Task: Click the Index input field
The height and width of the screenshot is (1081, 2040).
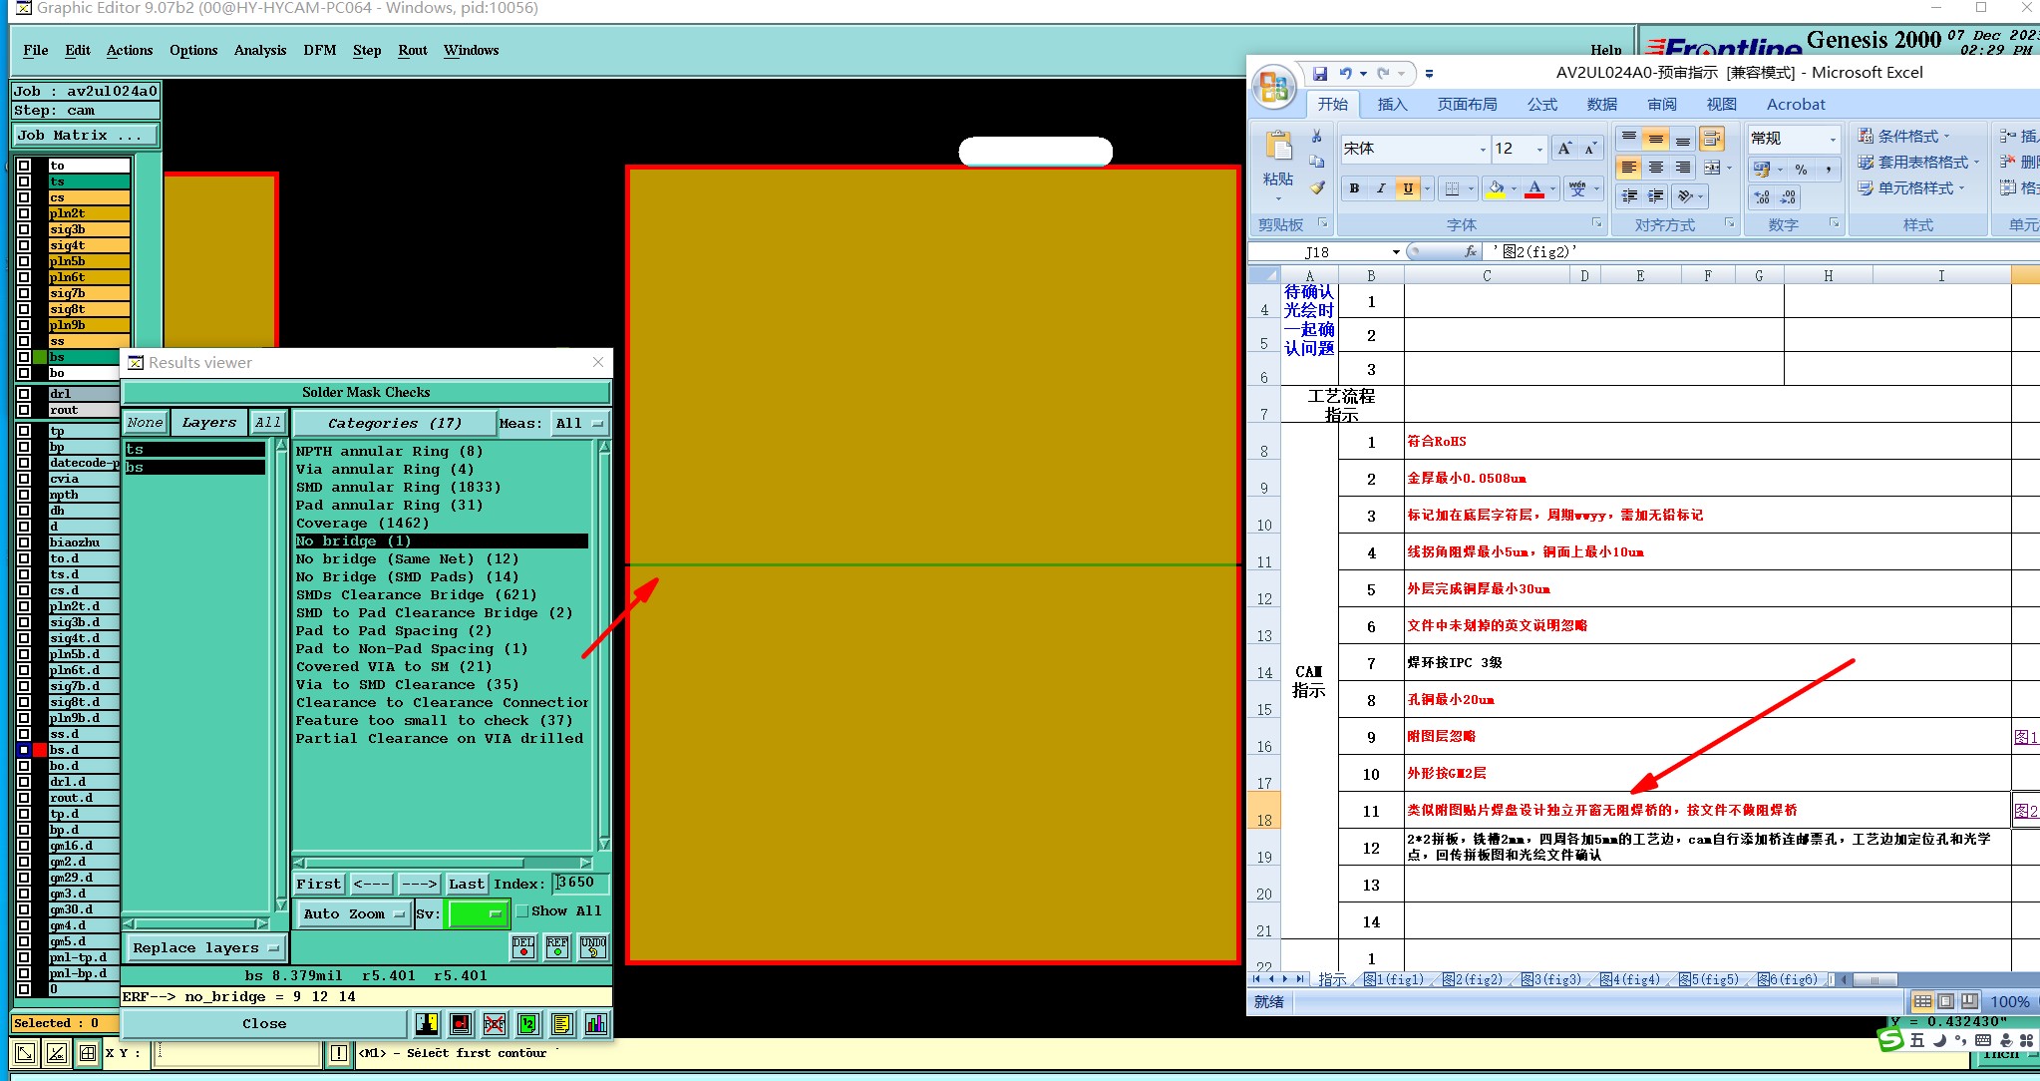Action: pos(580,883)
